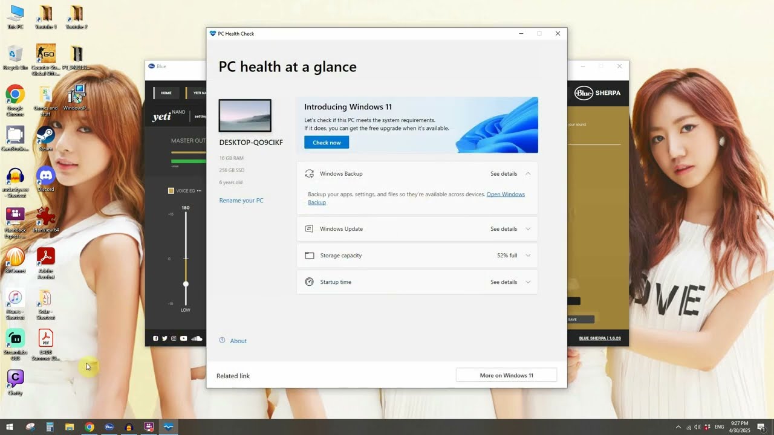
Task: Open Counter-Strike Global Offensive desktop icon
Action: pyautogui.click(x=46, y=59)
